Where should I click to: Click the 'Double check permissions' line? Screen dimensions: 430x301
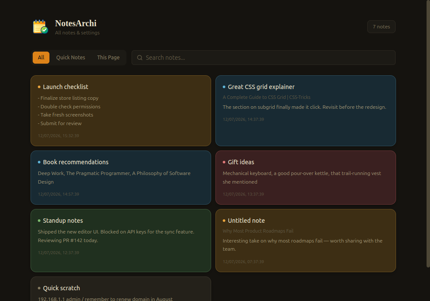pyautogui.click(x=69, y=107)
